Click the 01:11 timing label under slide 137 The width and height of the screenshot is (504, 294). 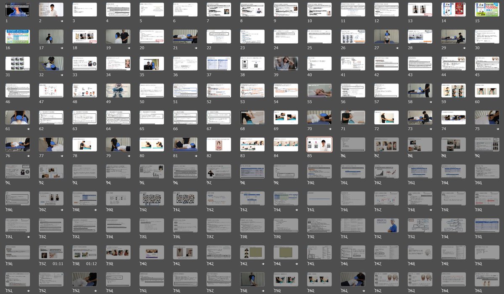click(58, 264)
